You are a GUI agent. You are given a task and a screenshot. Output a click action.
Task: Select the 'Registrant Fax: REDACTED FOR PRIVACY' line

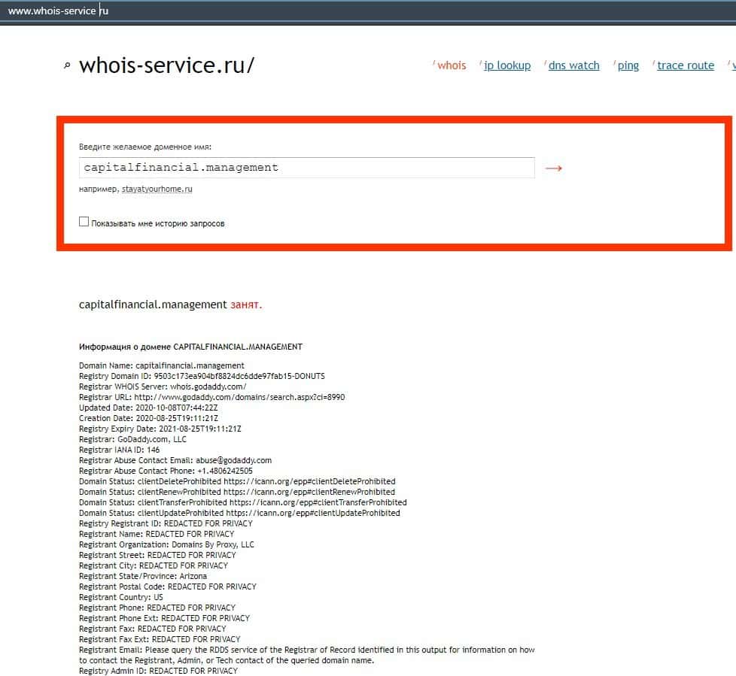pos(153,629)
